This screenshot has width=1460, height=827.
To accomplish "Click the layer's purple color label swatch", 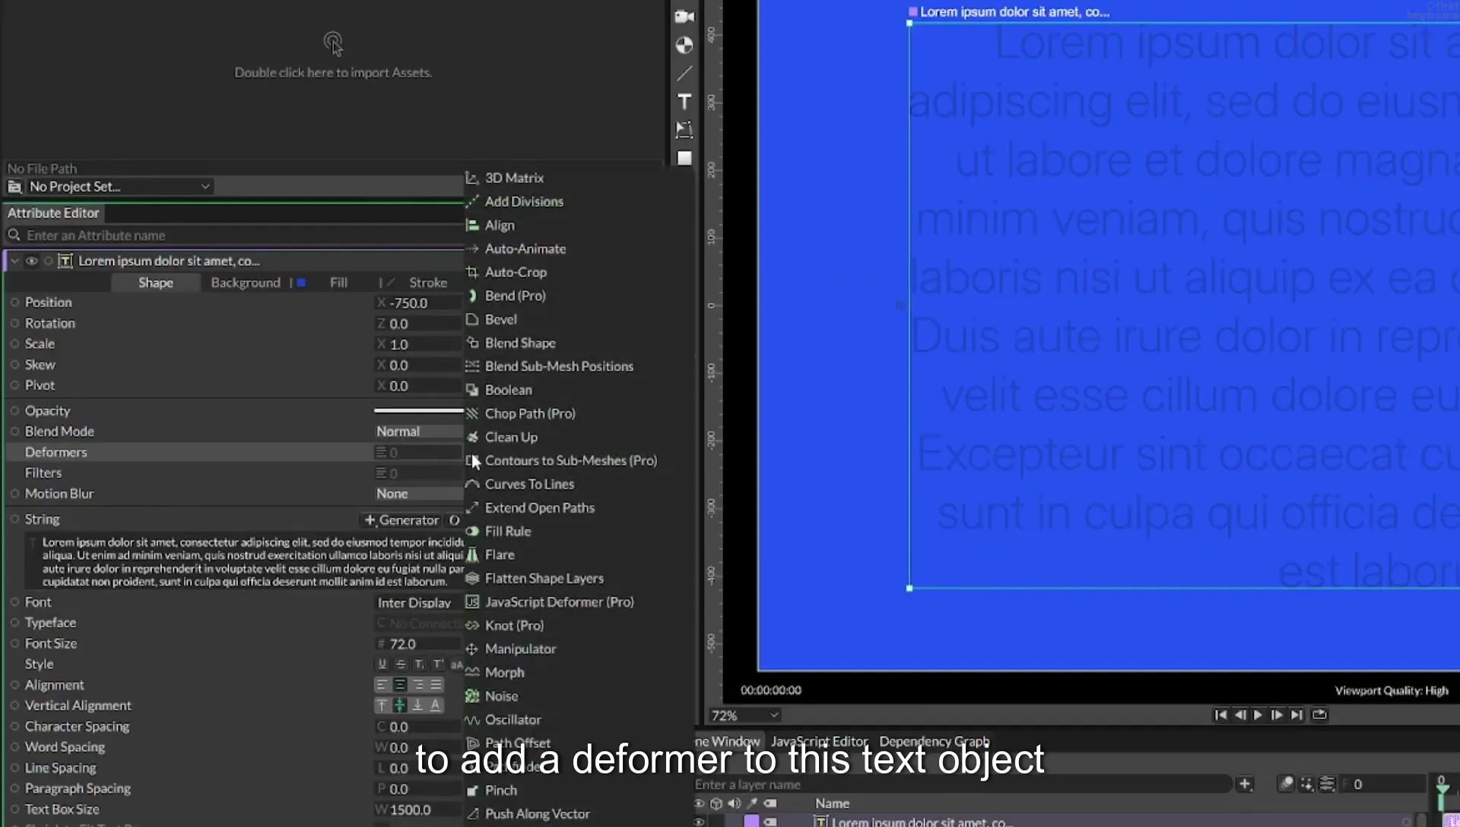I will click(x=751, y=821).
